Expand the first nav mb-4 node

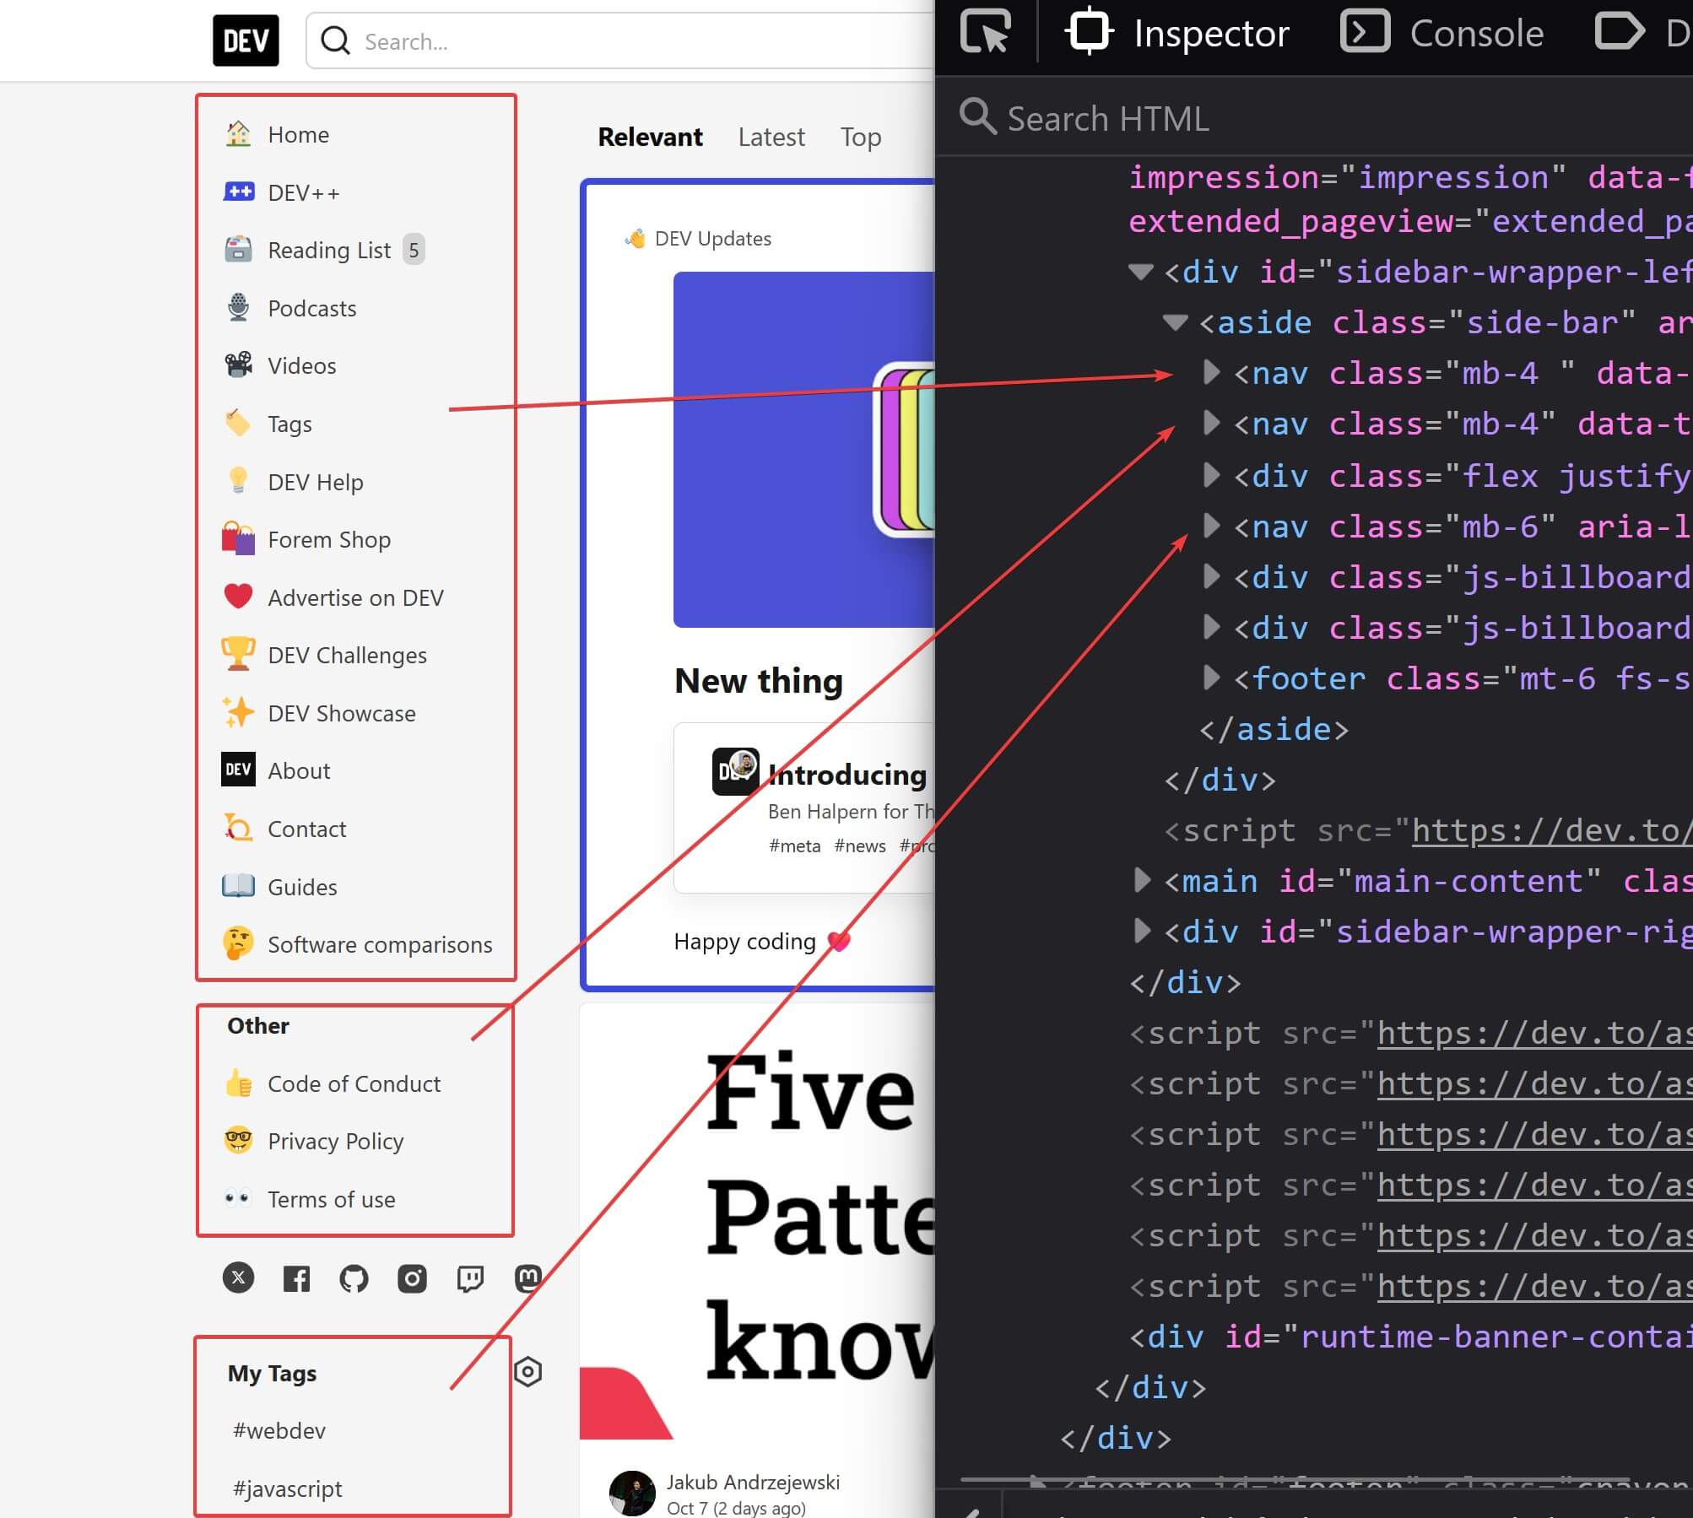pos(1211,372)
